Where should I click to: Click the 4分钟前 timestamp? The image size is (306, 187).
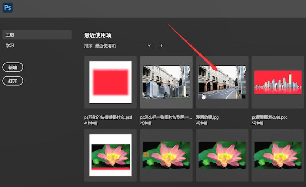(x=201, y=123)
